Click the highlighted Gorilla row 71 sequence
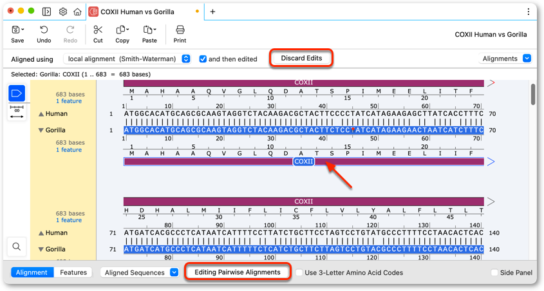This screenshot has width=544, height=291. coord(304,249)
